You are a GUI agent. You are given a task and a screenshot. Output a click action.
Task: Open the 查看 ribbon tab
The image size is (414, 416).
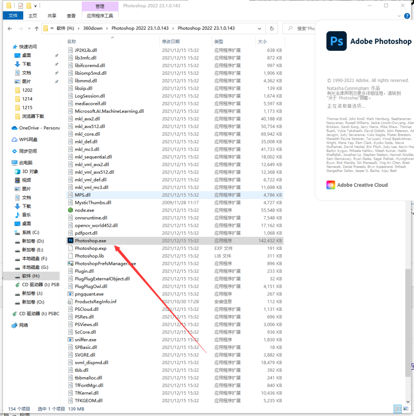(x=71, y=16)
